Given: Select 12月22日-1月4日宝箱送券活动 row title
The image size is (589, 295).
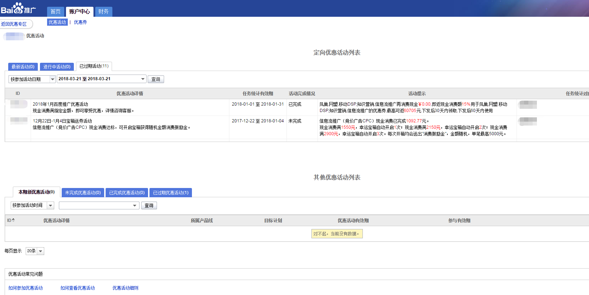Looking at the screenshot, I should coord(62,121).
